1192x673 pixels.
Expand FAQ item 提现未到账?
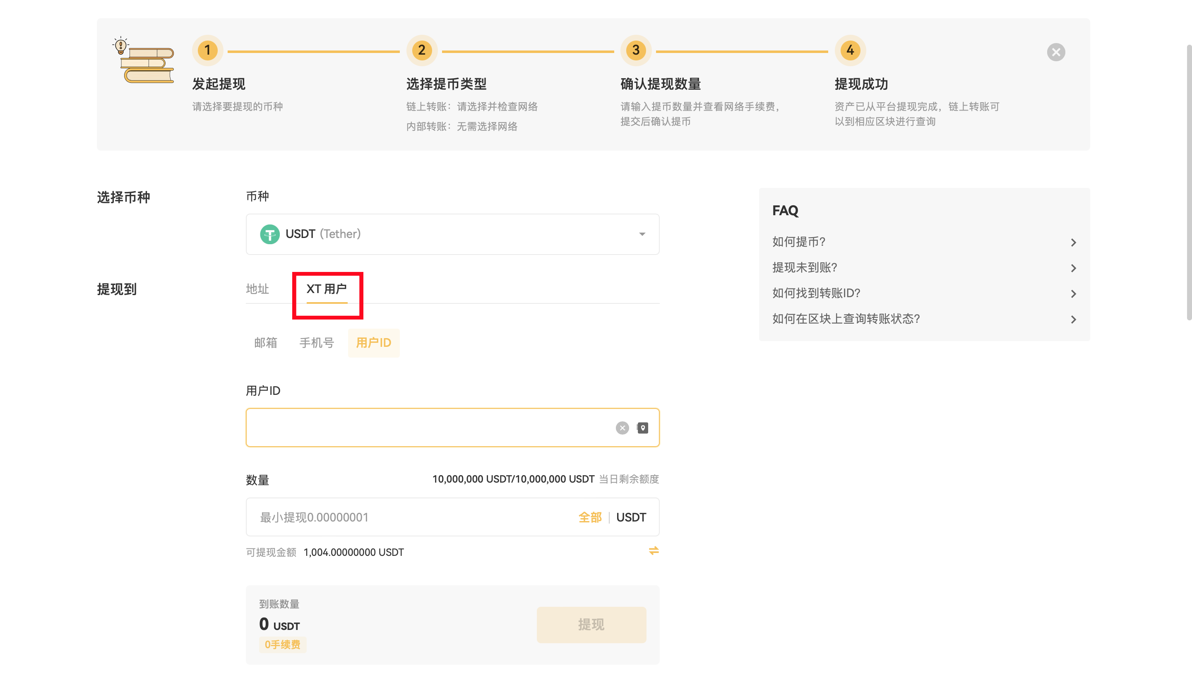click(x=924, y=268)
